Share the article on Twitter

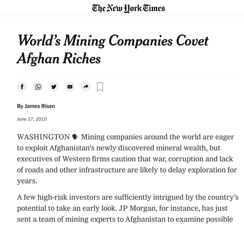tap(54, 87)
